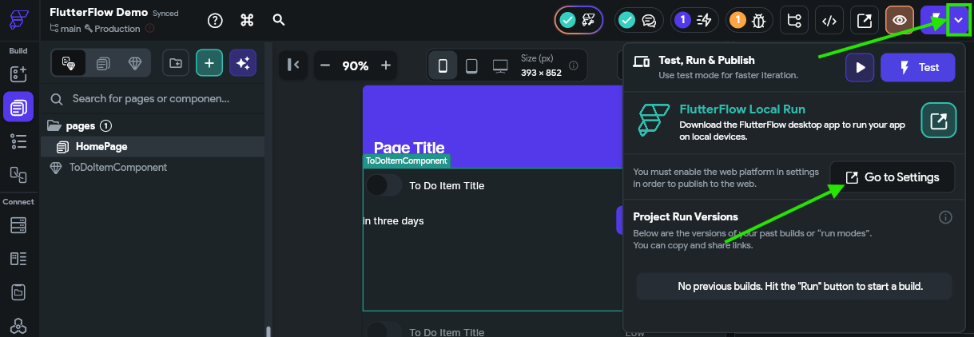Select the phone device view
The width and height of the screenshot is (974, 337).
point(443,65)
